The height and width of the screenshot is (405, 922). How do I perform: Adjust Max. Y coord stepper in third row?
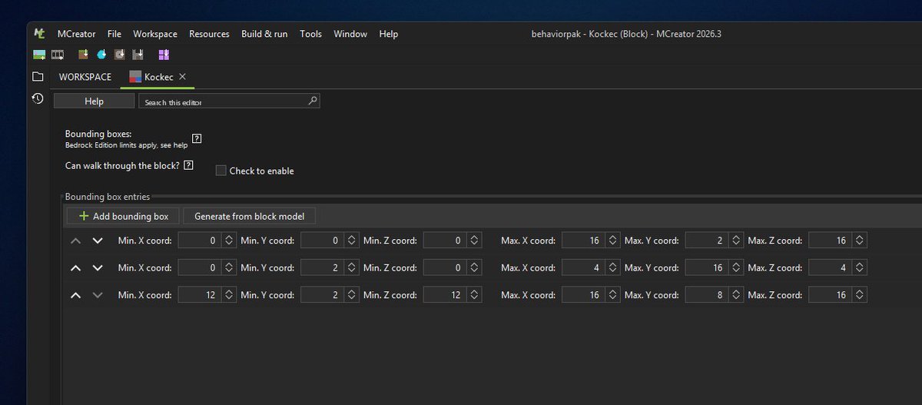735,295
